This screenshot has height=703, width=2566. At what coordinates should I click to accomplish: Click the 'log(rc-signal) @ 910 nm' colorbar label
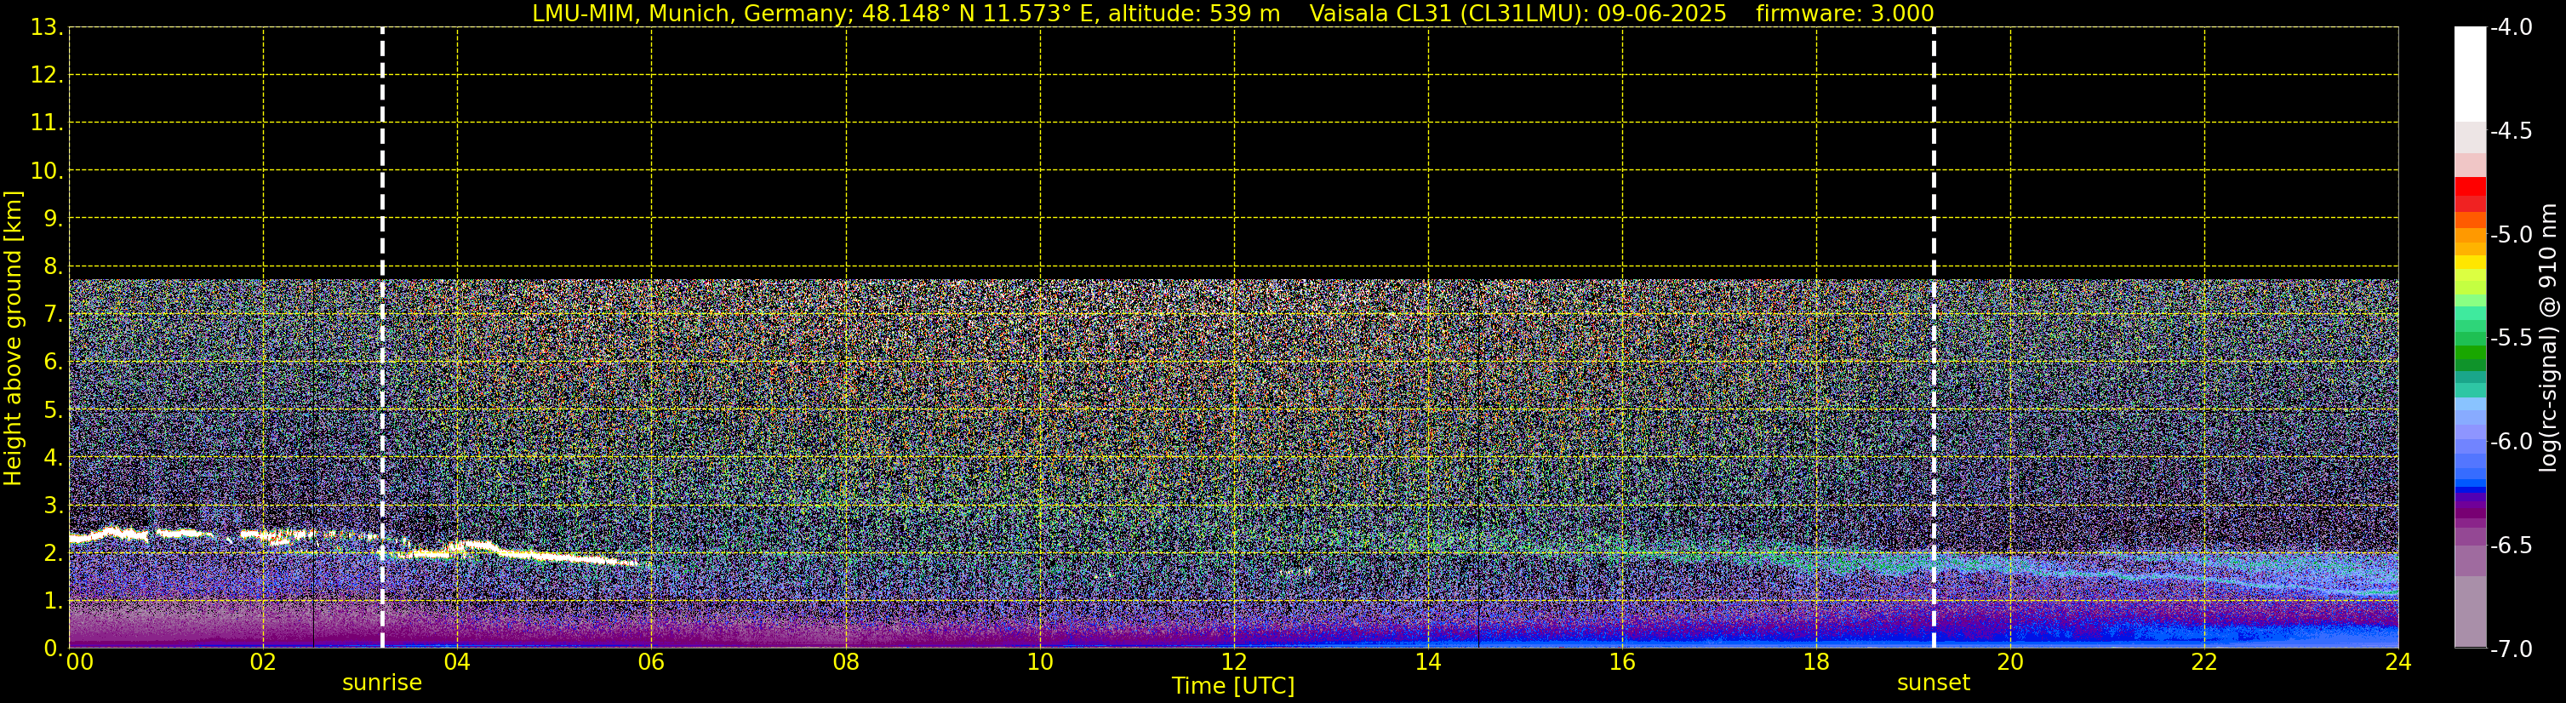(x=2548, y=338)
